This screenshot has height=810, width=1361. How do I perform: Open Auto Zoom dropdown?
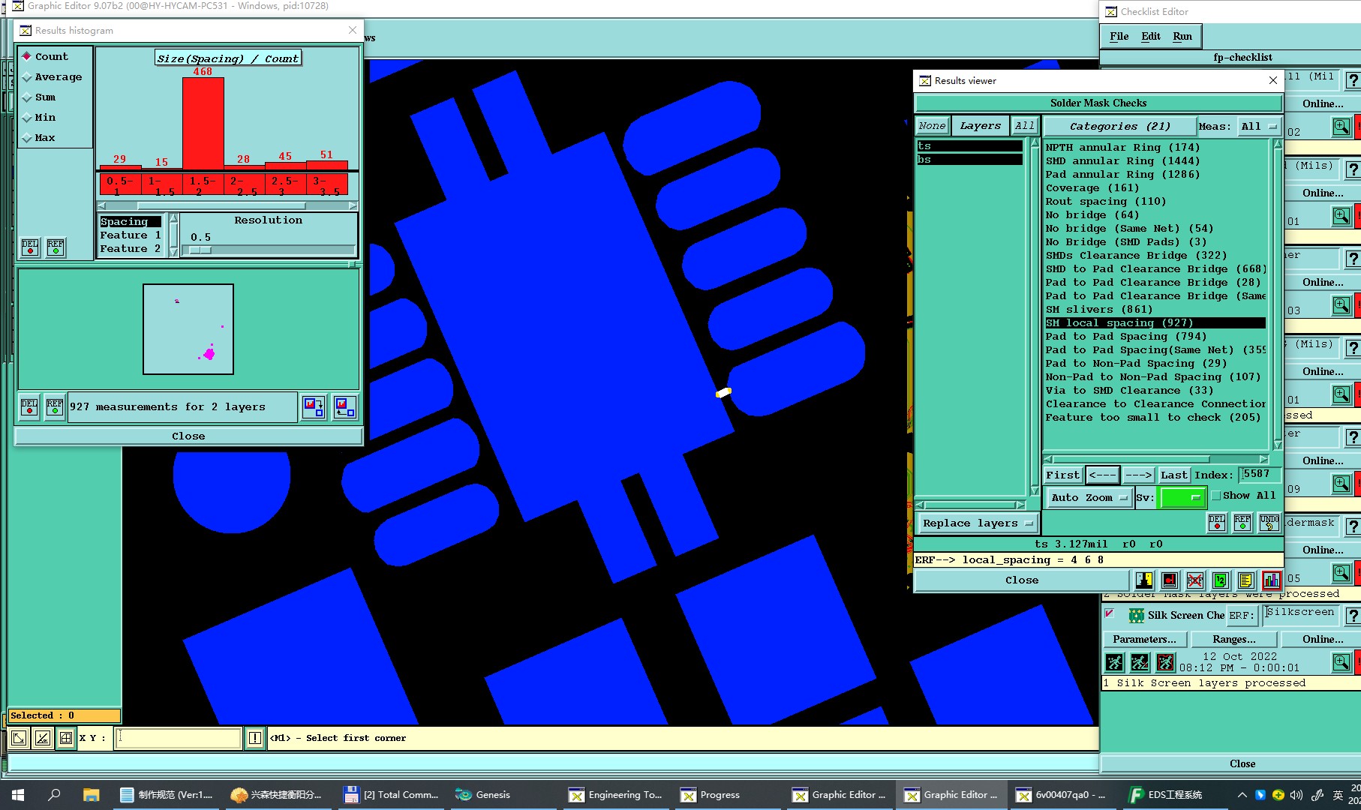1089,497
